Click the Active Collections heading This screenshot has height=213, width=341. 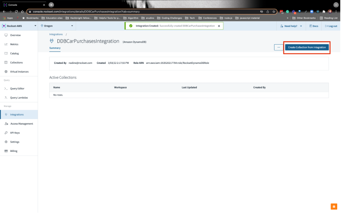[x=63, y=77]
